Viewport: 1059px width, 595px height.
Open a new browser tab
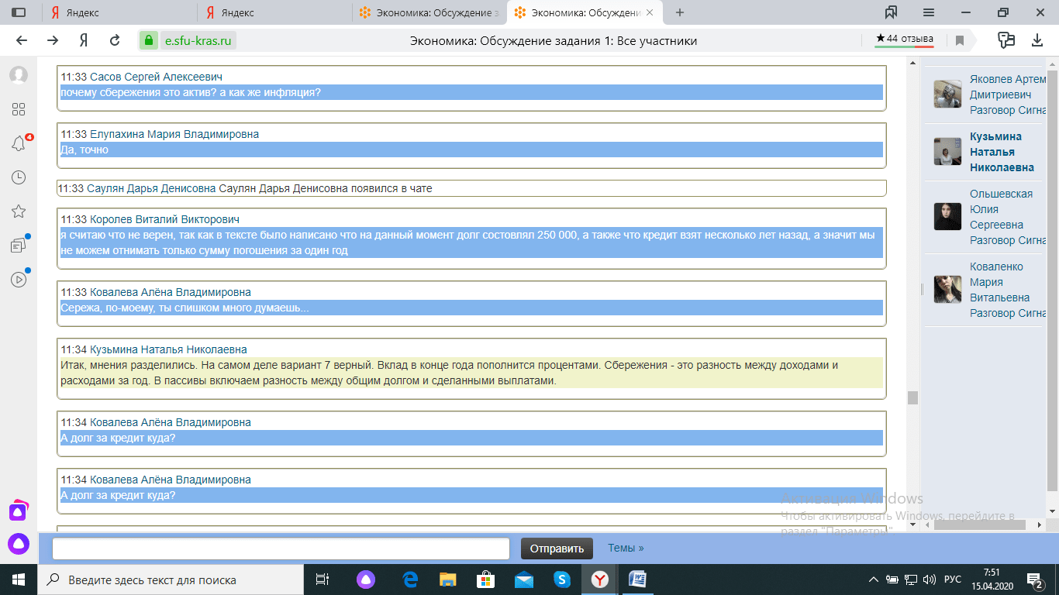click(x=680, y=12)
